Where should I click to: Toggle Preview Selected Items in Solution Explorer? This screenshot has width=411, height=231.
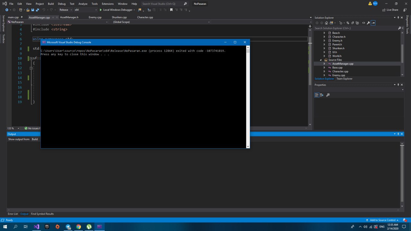(x=373, y=23)
